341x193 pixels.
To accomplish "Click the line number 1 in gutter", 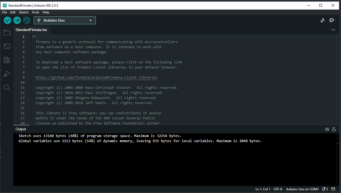I will pyautogui.click(x=23, y=37).
